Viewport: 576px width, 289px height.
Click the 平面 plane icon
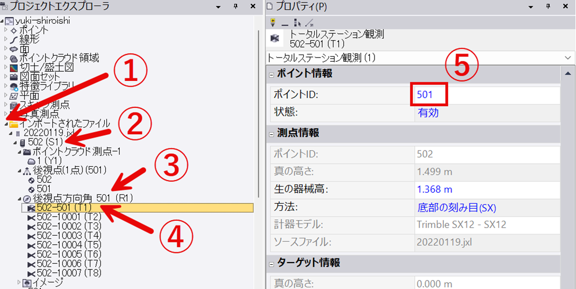pyautogui.click(x=14, y=96)
